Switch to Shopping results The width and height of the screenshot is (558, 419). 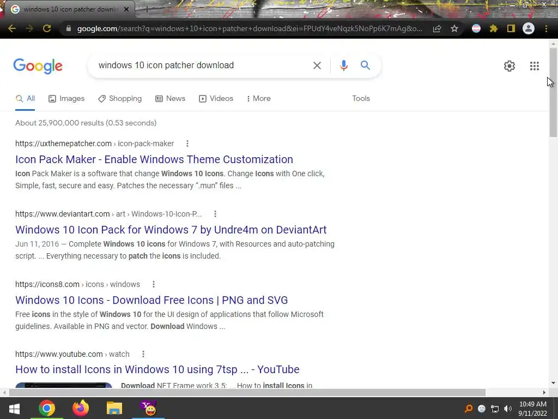coord(120,98)
